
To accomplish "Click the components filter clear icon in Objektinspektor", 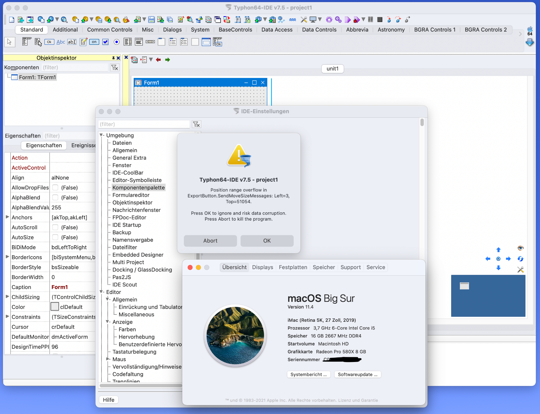I will coord(114,67).
